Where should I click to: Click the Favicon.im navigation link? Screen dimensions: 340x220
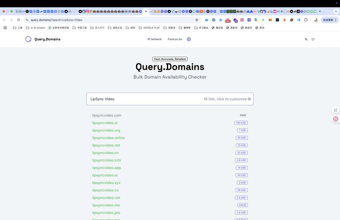point(175,39)
